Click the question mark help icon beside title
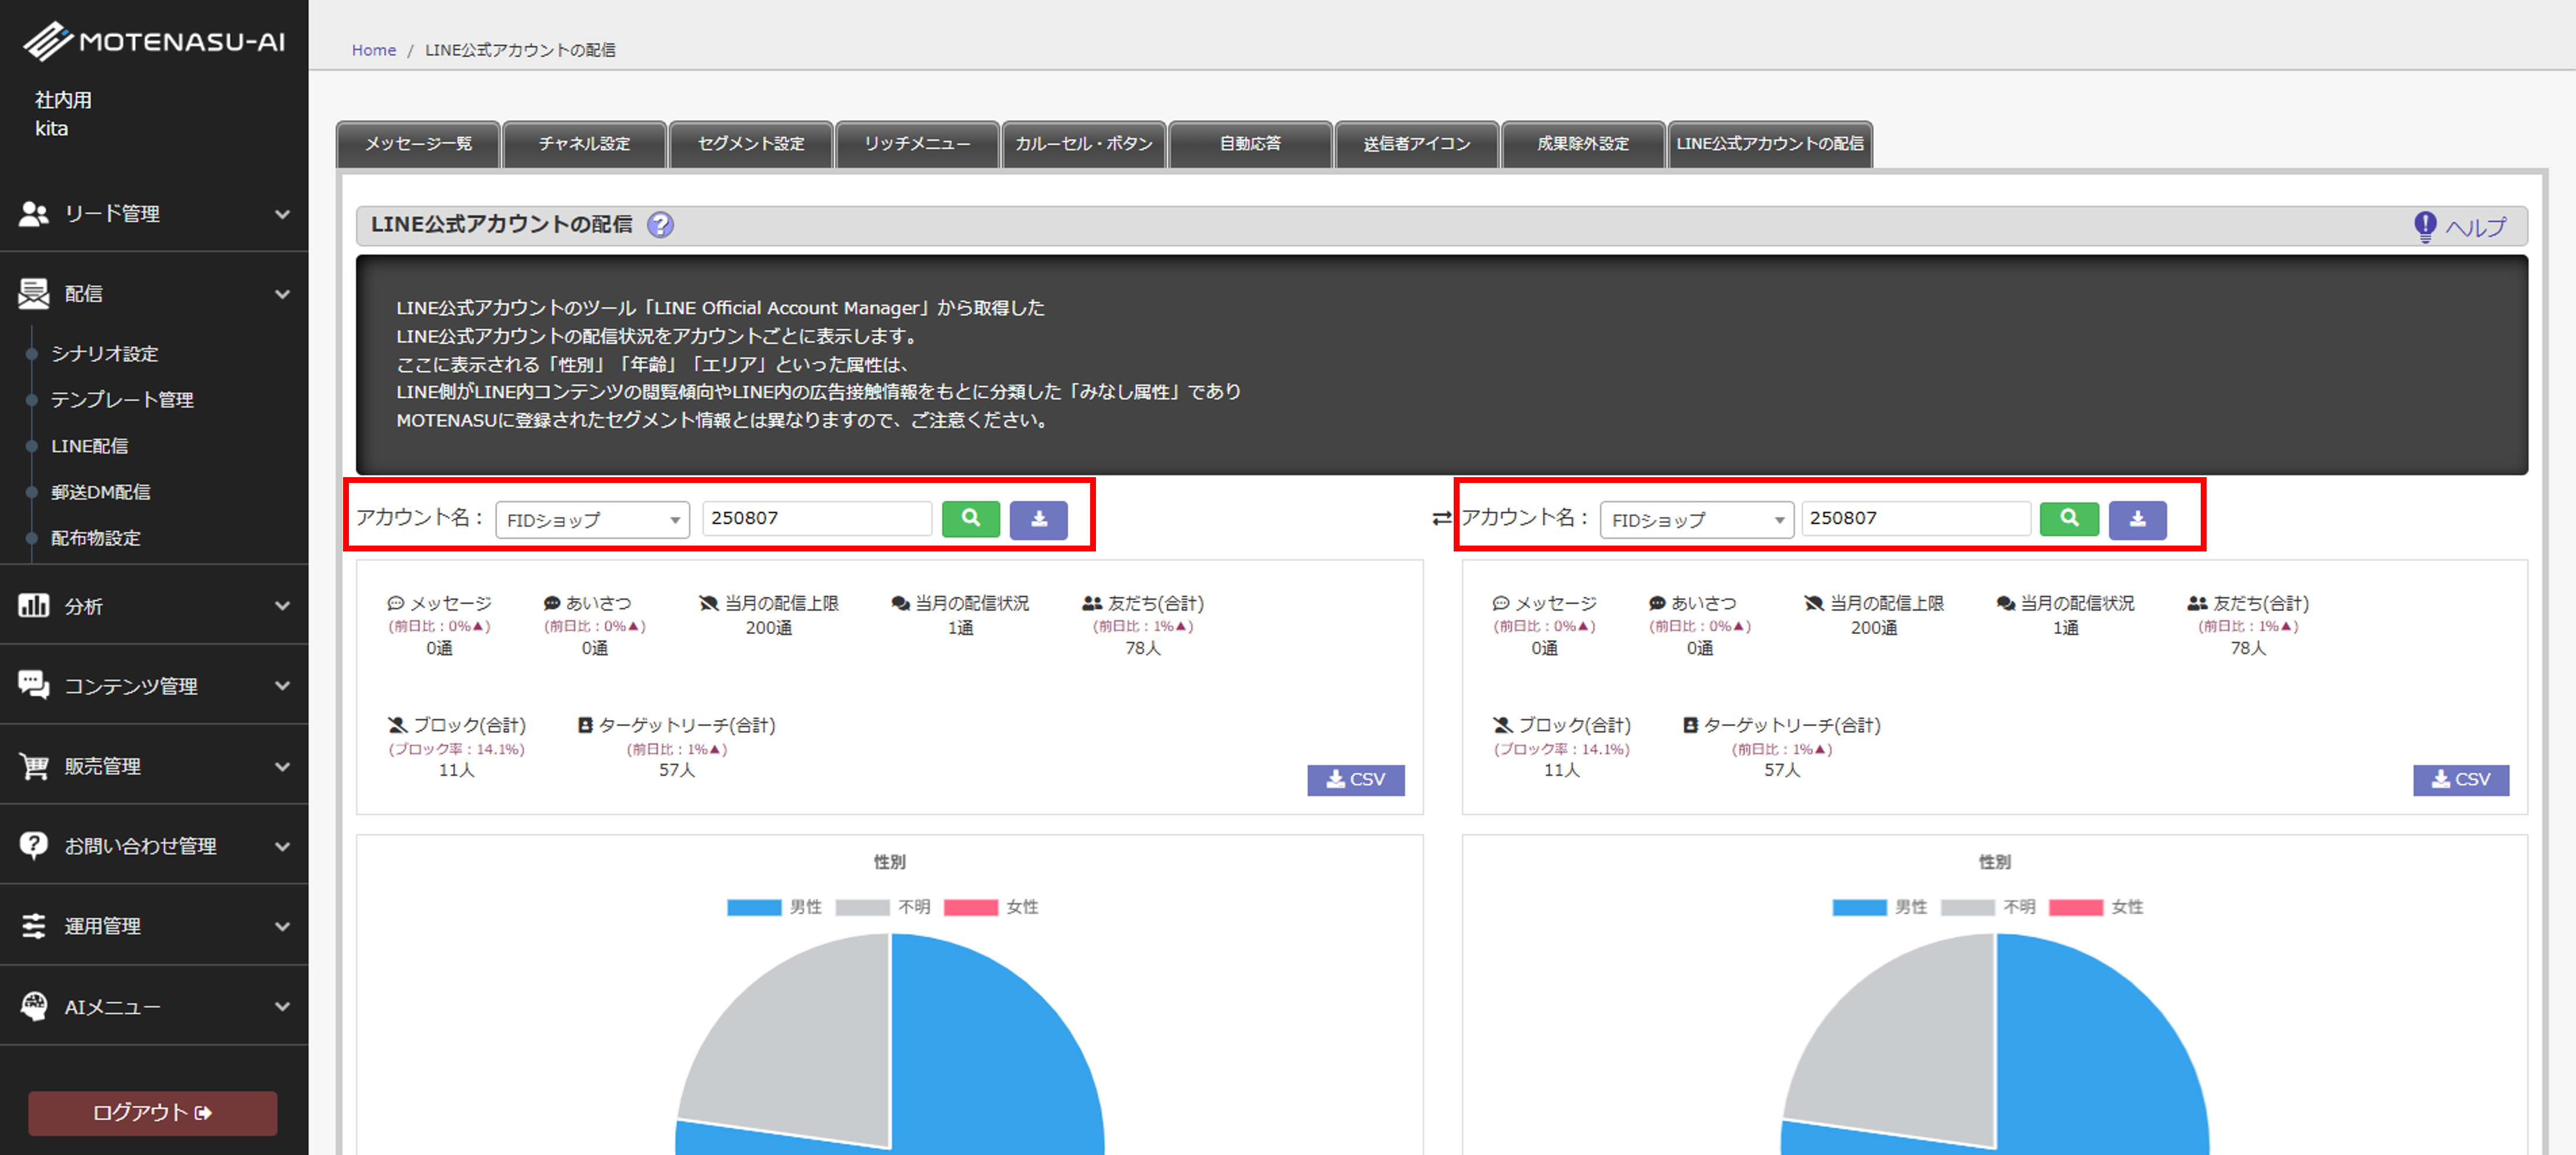 tap(660, 225)
